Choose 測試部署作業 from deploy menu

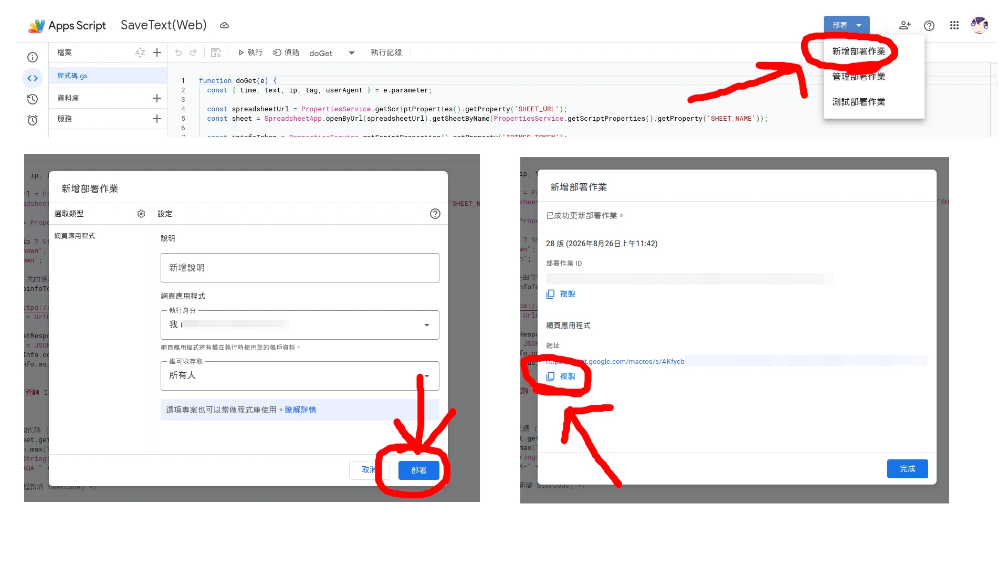pyautogui.click(x=874, y=102)
